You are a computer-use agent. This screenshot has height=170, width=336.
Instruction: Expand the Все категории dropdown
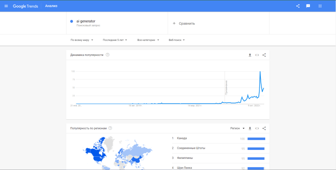148,40
